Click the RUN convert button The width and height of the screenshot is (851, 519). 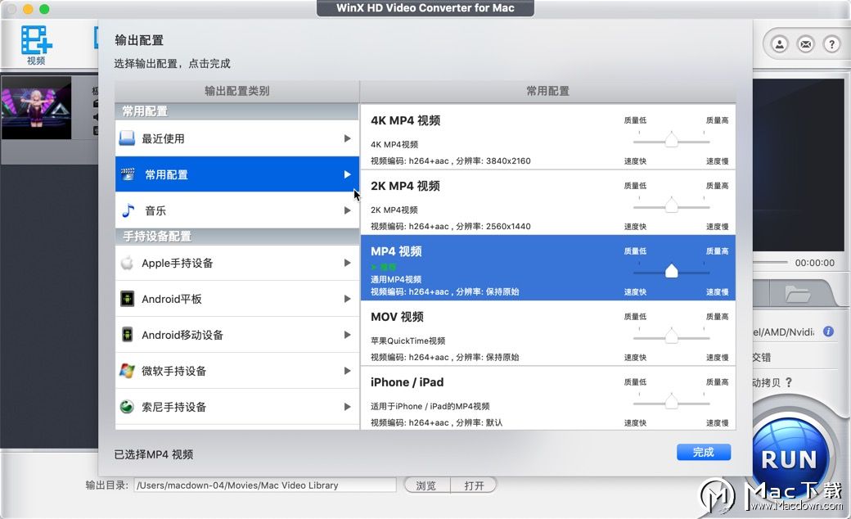(789, 459)
